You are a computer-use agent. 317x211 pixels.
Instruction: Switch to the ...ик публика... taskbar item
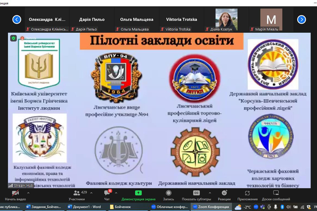[x=10, y=207]
